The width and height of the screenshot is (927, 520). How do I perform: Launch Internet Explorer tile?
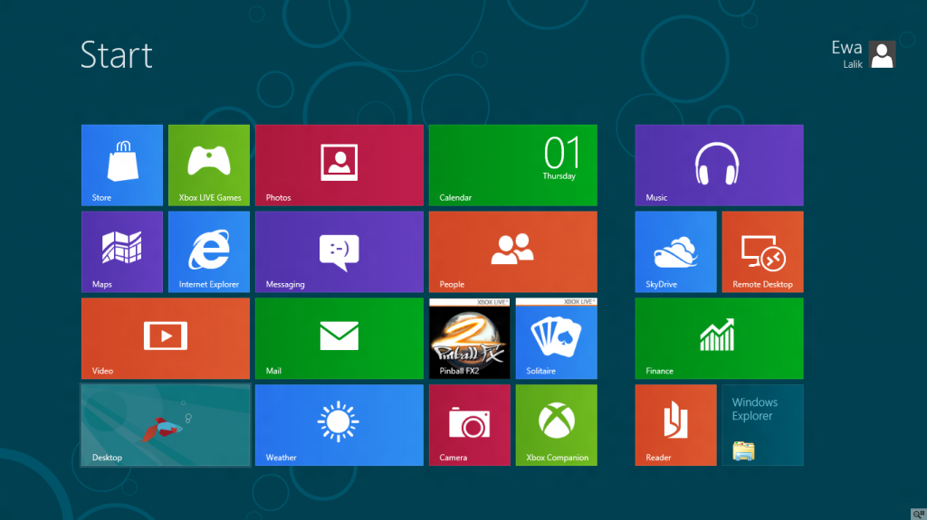pos(209,251)
